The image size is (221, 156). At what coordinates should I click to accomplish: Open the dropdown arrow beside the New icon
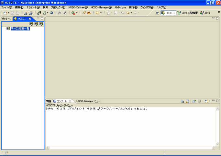[9, 13]
